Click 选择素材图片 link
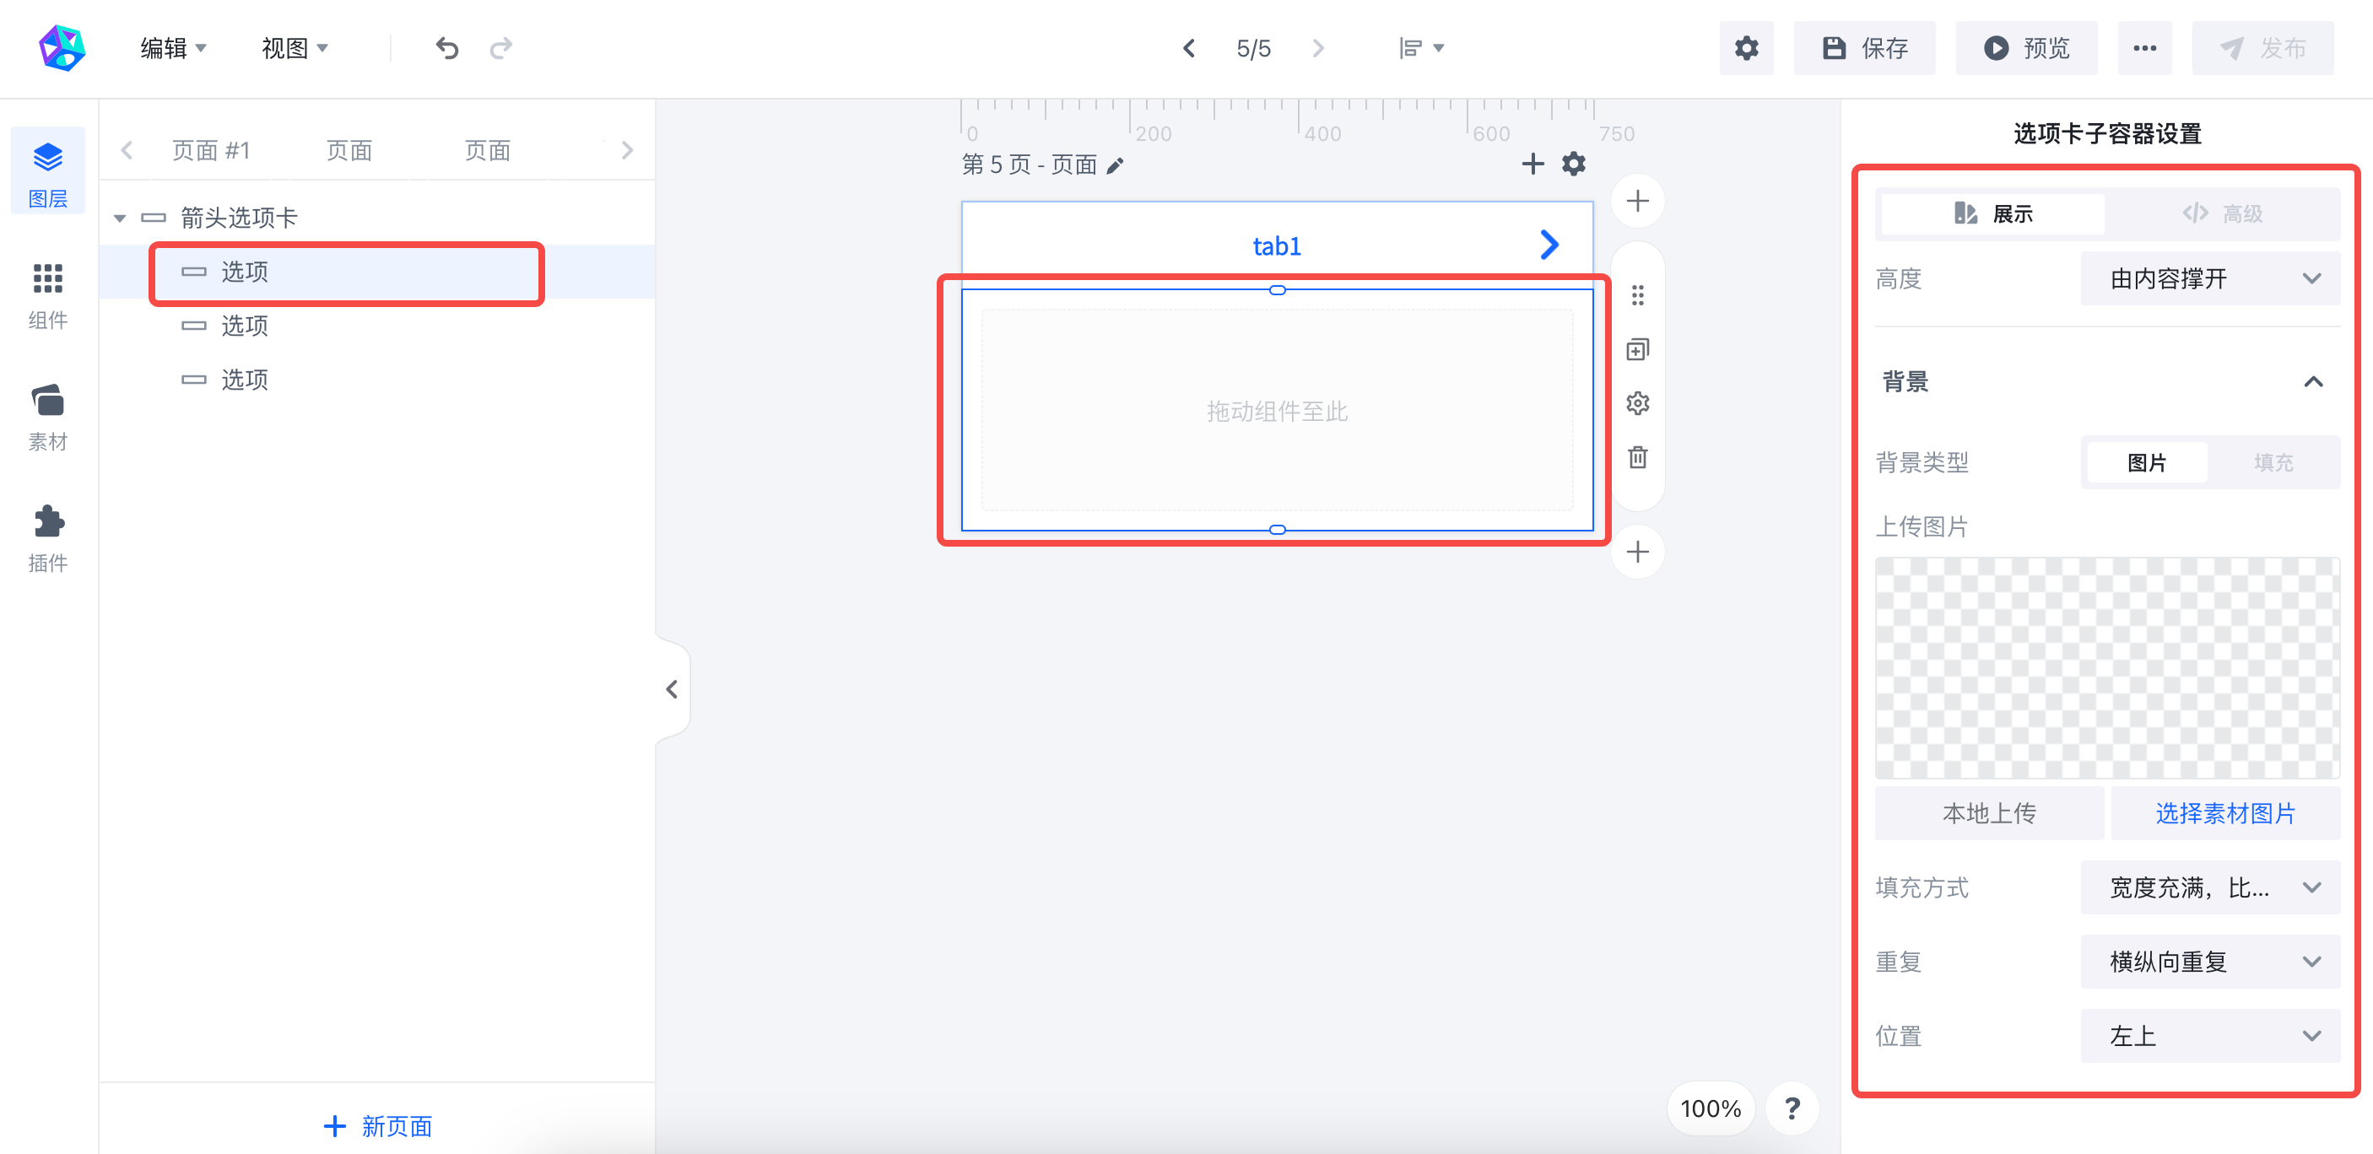This screenshot has width=2373, height=1154. pos(2224,813)
